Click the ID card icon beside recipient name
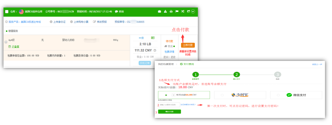 coord(153,38)
